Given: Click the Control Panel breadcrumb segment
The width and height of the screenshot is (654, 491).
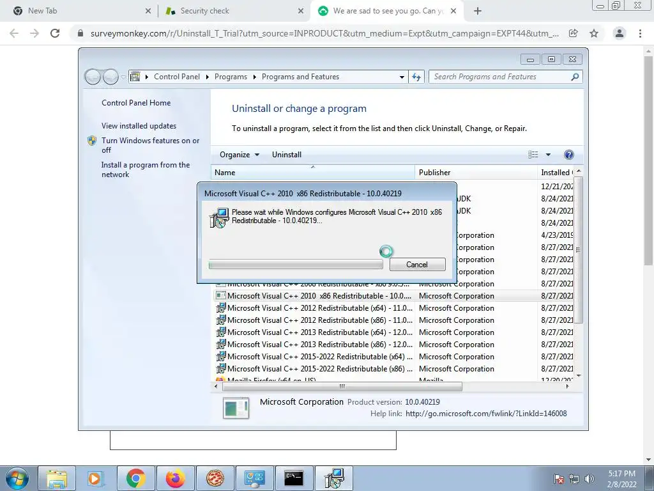Looking at the screenshot, I should [177, 77].
